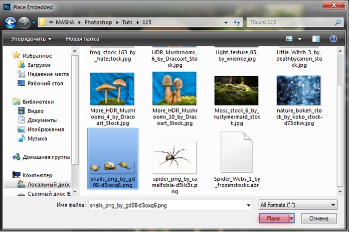Select the spider_png thumbnail
Viewport: 349px width, 232px height.
[174, 157]
